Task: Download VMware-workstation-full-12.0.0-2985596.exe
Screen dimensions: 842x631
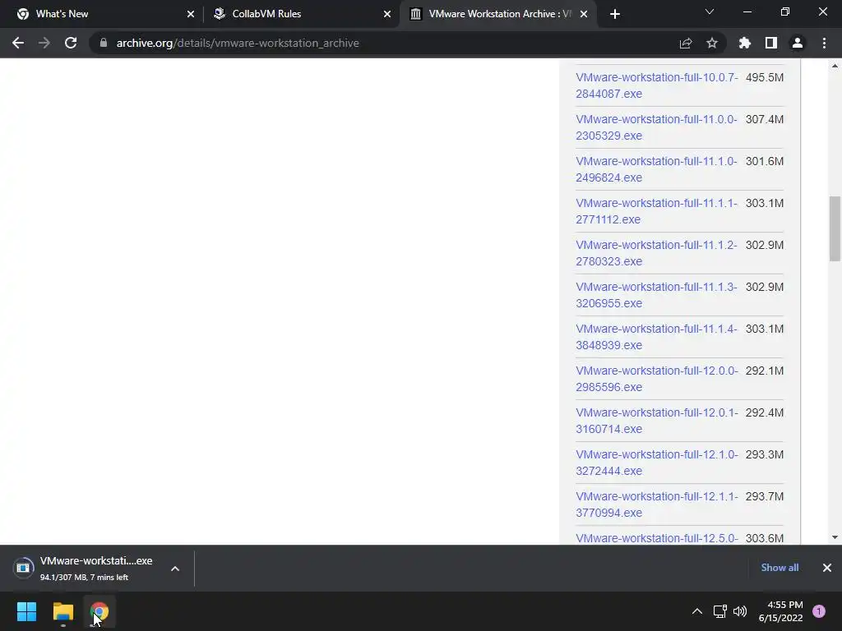Action: [x=657, y=378]
